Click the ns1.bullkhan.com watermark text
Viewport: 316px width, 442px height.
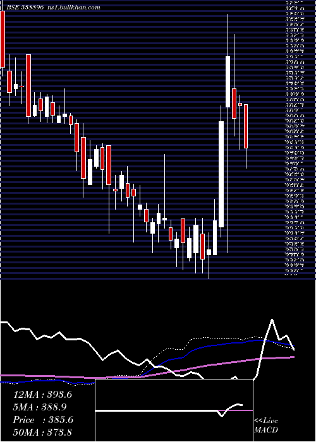pos(73,8)
